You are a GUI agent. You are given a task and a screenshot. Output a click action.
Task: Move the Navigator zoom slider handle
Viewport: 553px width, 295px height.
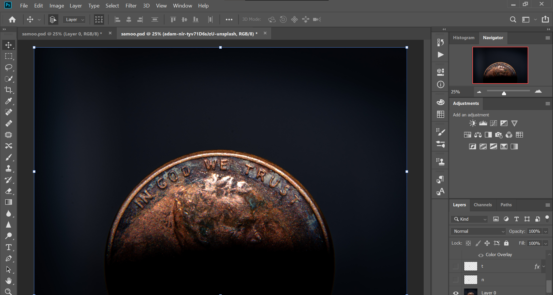tap(504, 93)
